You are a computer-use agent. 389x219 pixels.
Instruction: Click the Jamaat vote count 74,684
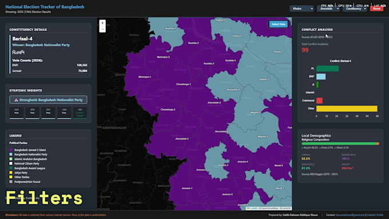[x=82, y=71]
